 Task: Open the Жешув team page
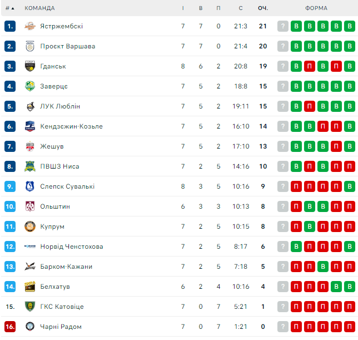coord(52,146)
